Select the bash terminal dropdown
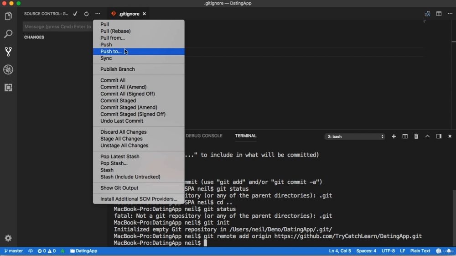Screen dimensions: 456x256 tap(355, 136)
